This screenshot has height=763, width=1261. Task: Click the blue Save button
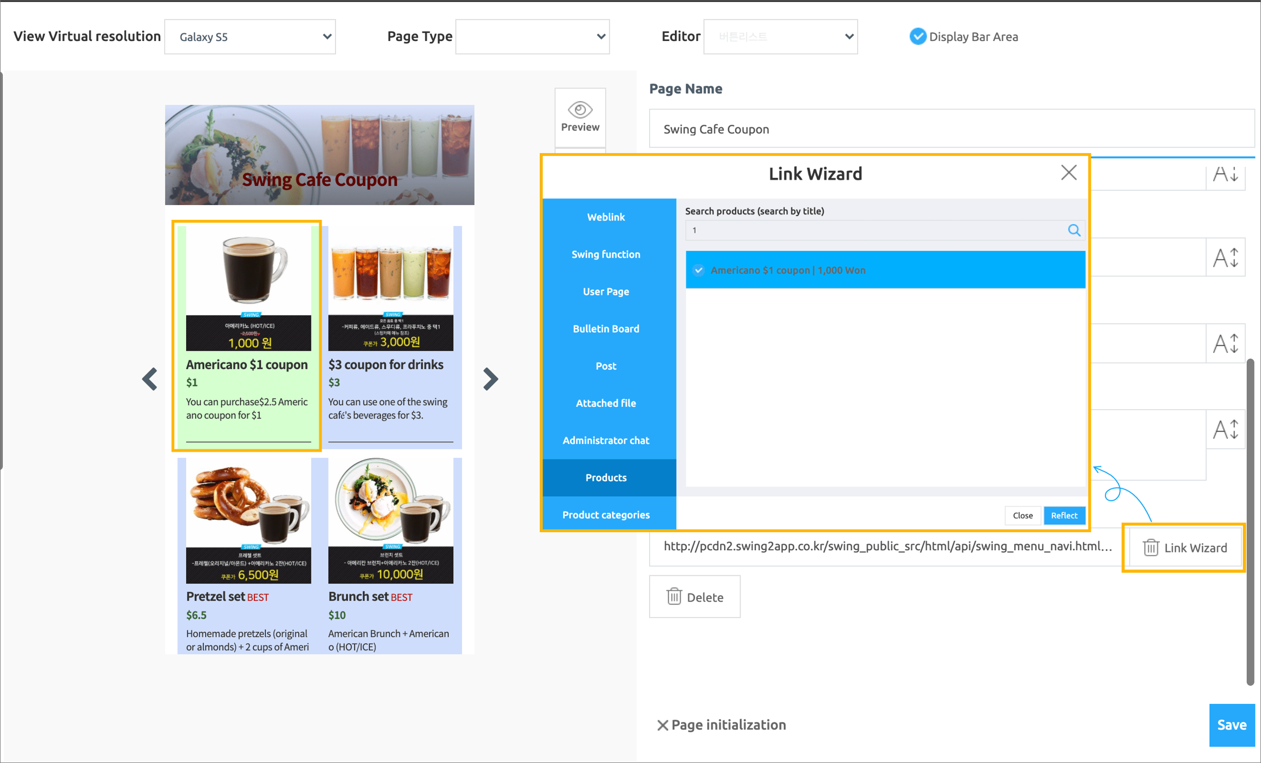point(1231,725)
